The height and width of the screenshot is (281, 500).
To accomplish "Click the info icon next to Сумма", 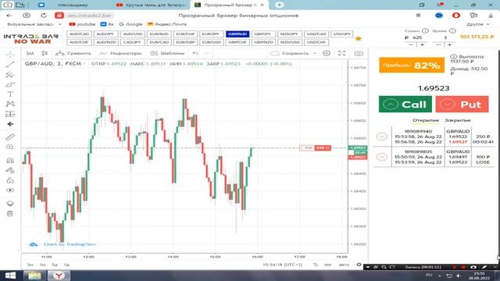I will (x=425, y=31).
